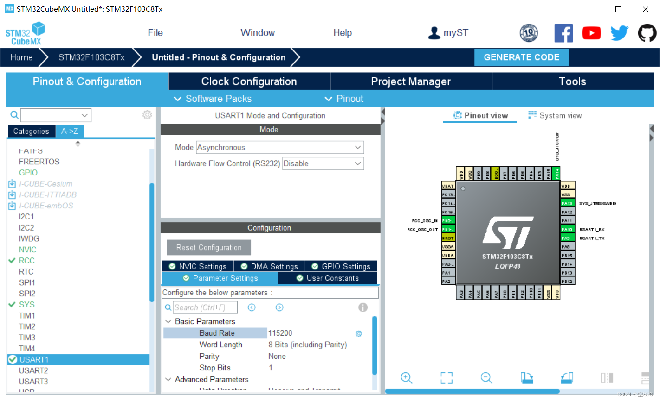The height and width of the screenshot is (401, 660).
Task: Select USART2 in the peripheral list
Action: pos(33,370)
